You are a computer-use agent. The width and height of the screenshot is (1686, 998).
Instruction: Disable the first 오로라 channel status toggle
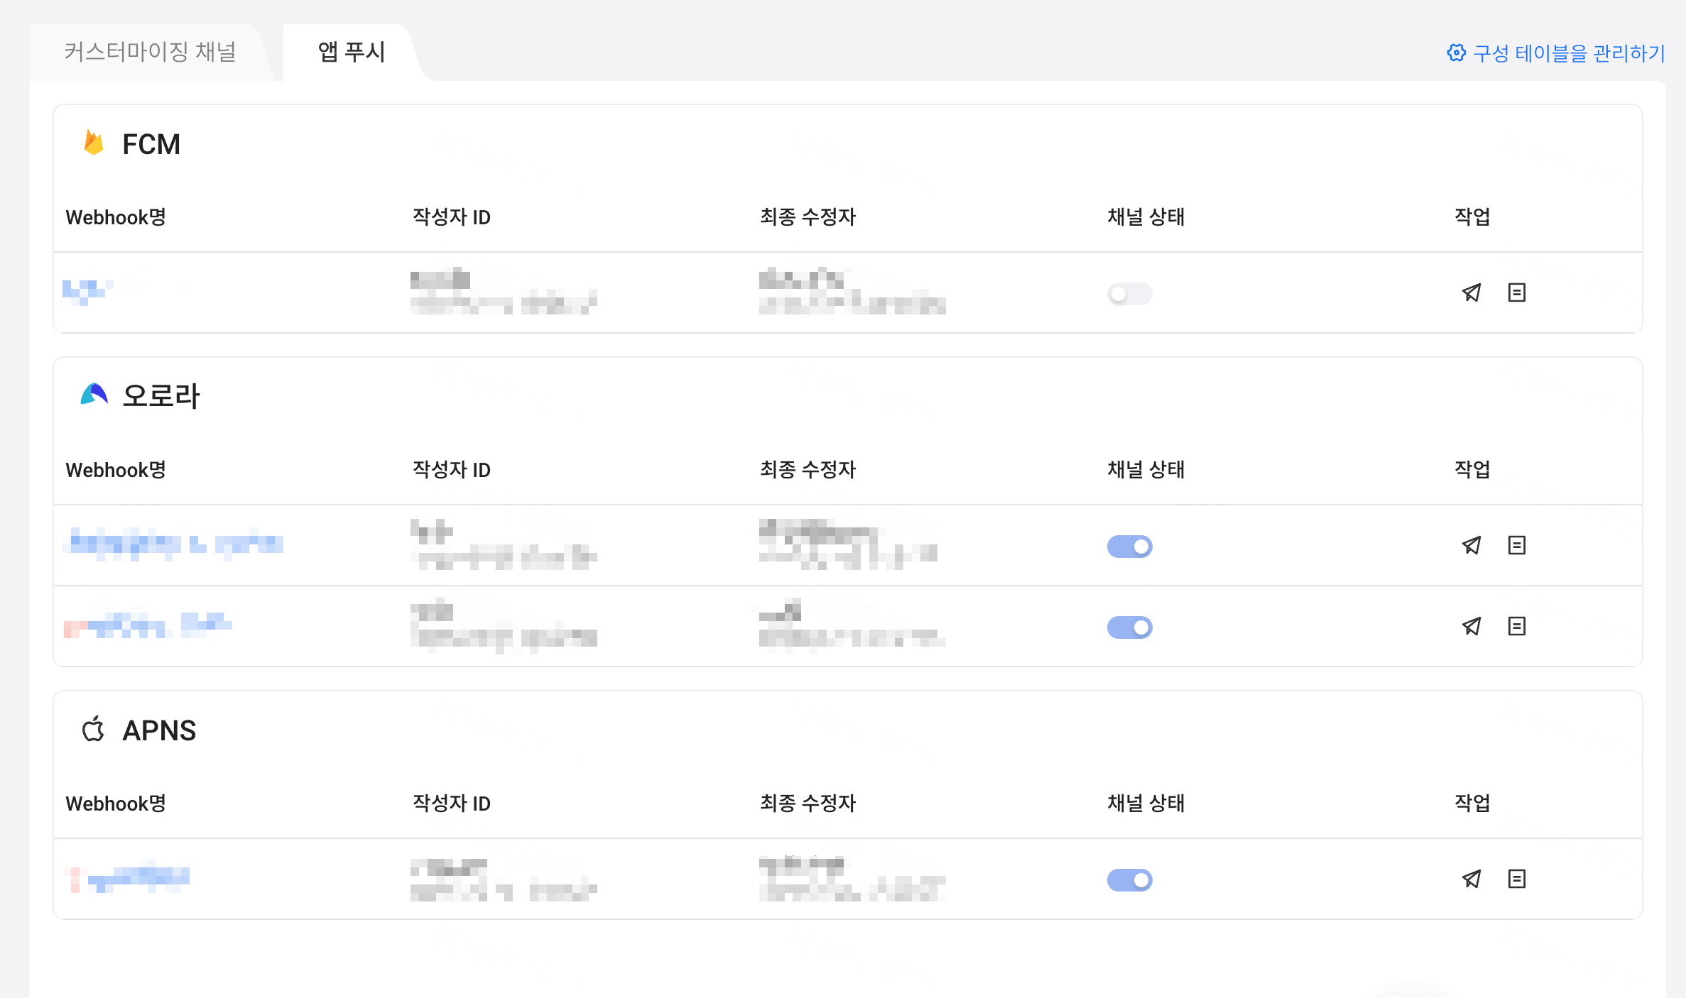(1129, 547)
